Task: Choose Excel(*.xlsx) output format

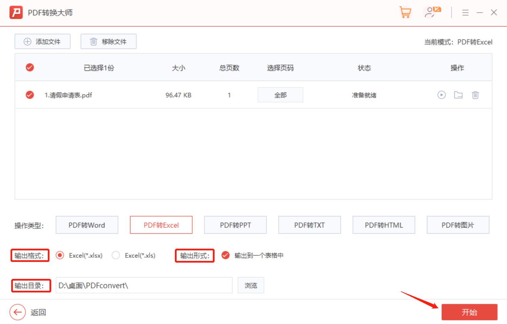Action: tap(60, 255)
